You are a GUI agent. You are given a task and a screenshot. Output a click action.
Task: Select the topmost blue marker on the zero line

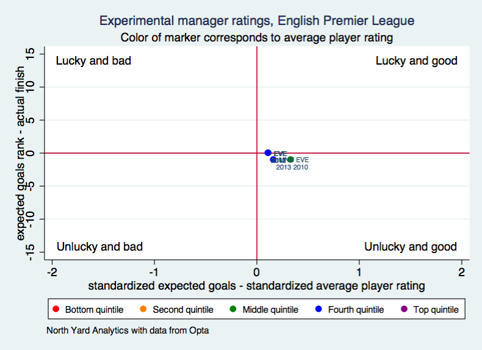[268, 152]
